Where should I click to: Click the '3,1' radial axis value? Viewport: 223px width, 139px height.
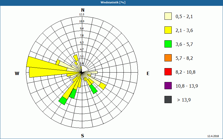click(82, 56)
